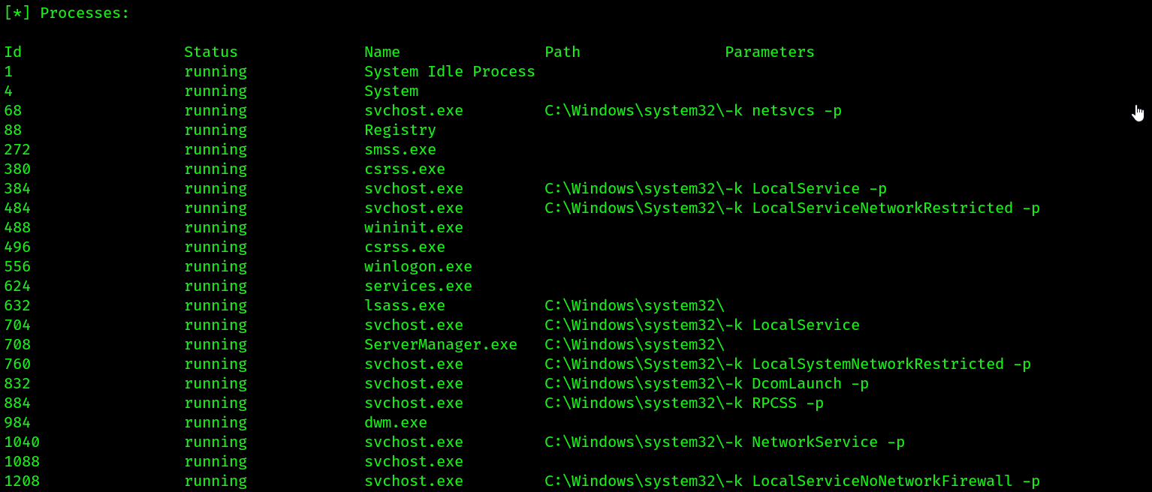Click the Processes header line
Screen dimensions: 1152x492
coord(67,13)
